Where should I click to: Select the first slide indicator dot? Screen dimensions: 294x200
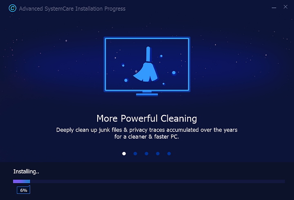click(x=124, y=154)
